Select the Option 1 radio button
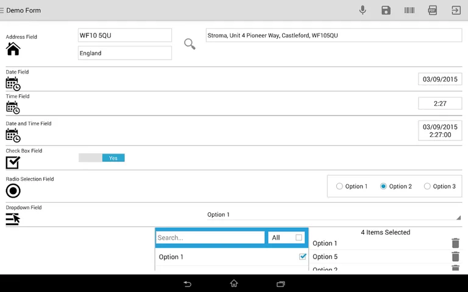Screen dimensions: 468x292 click(339, 186)
